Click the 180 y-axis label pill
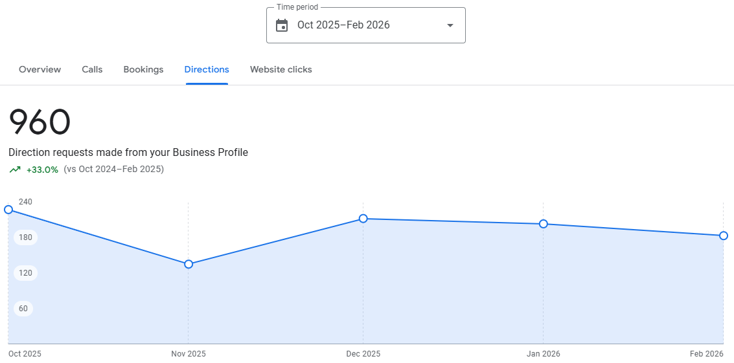Viewport: 734px width, 363px height. tap(25, 237)
